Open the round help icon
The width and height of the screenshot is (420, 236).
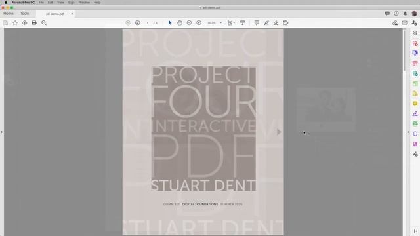(396, 13)
